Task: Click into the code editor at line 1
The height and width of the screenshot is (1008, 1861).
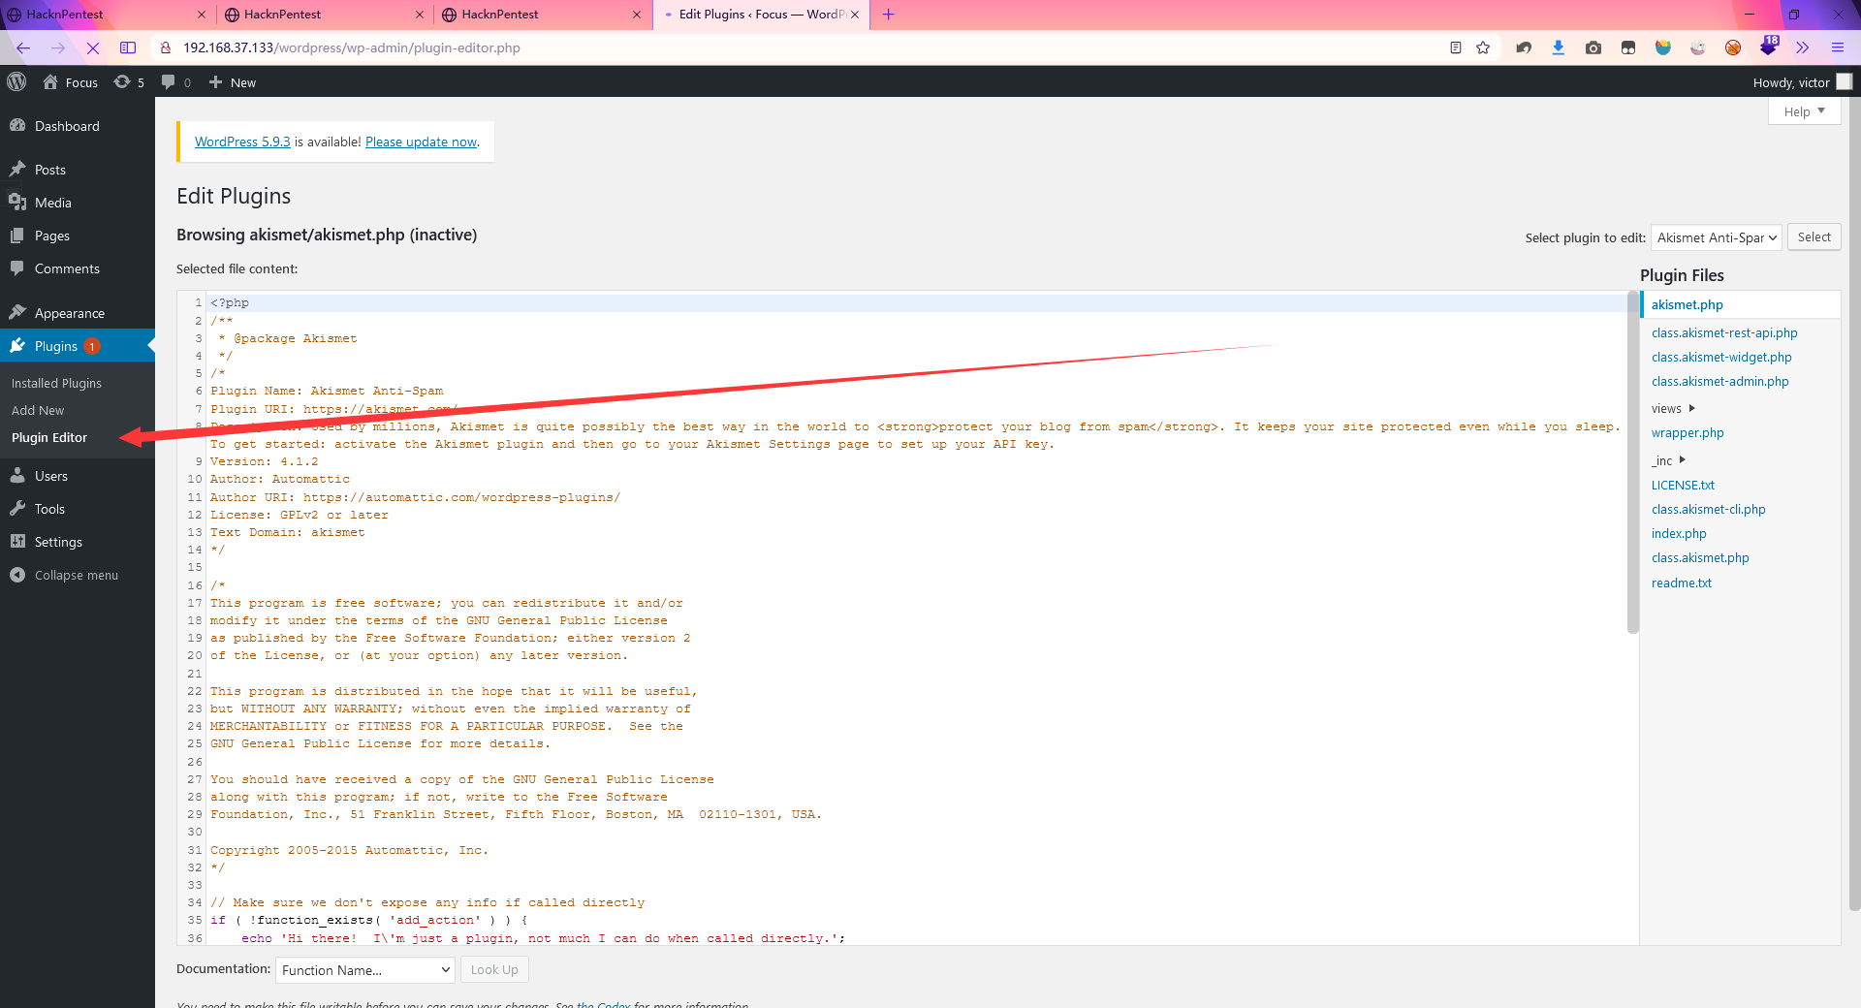Action: point(916,302)
